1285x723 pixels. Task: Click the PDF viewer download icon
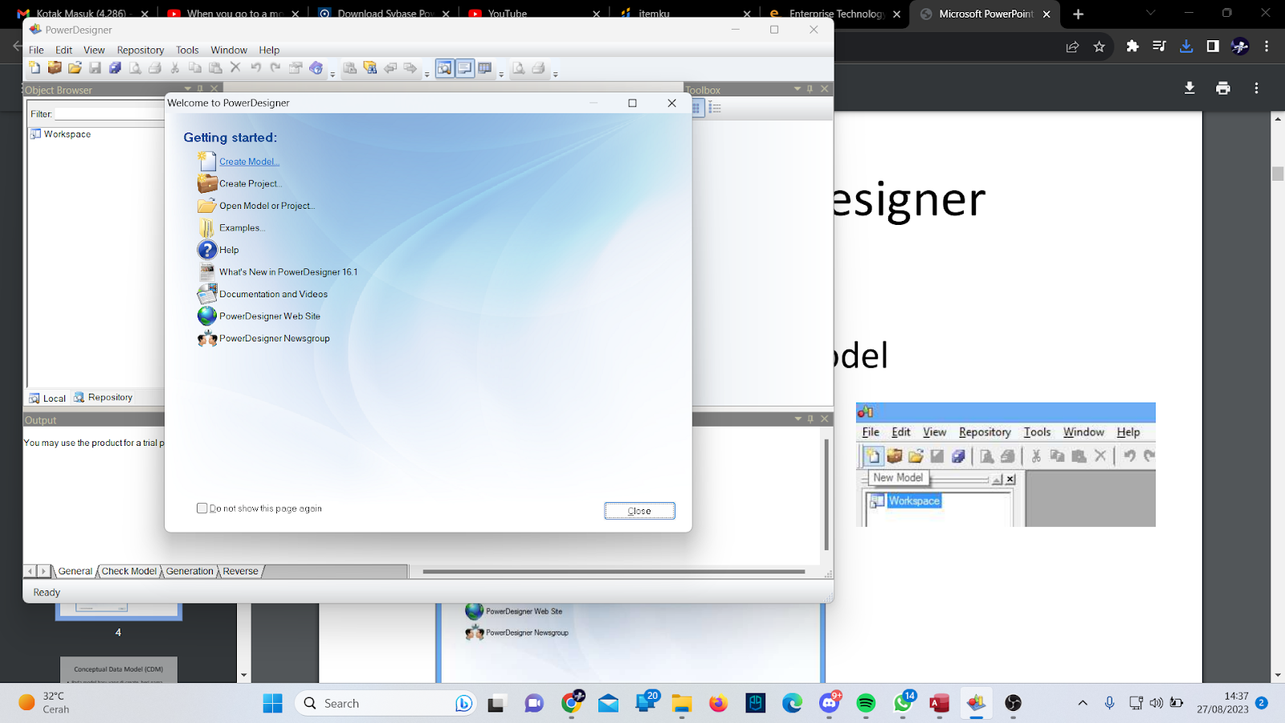click(x=1189, y=88)
